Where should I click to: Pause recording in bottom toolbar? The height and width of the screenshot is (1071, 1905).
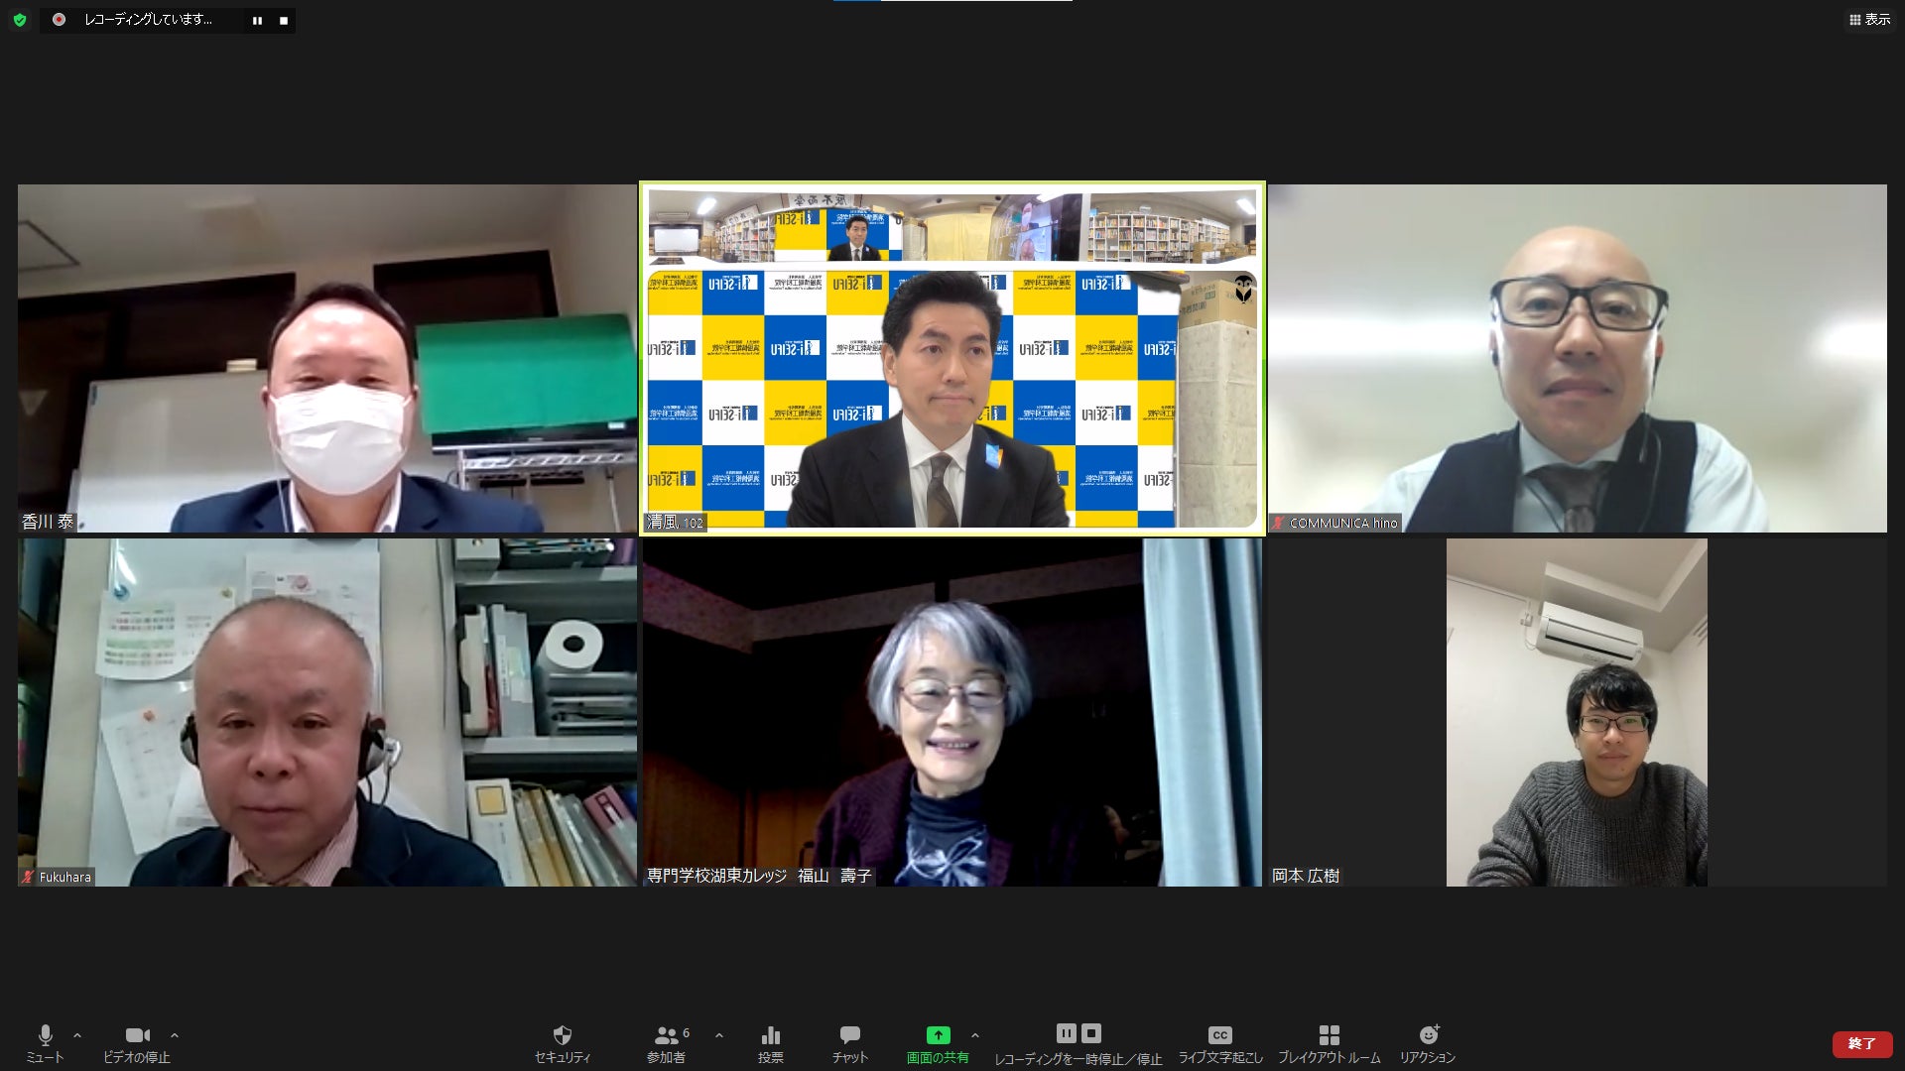click(x=1066, y=1033)
